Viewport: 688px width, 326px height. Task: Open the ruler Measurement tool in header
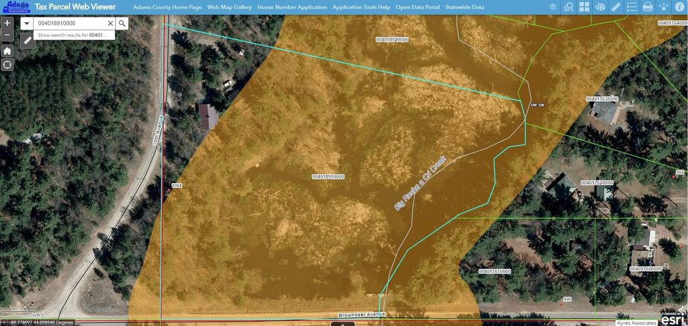pyautogui.click(x=616, y=7)
